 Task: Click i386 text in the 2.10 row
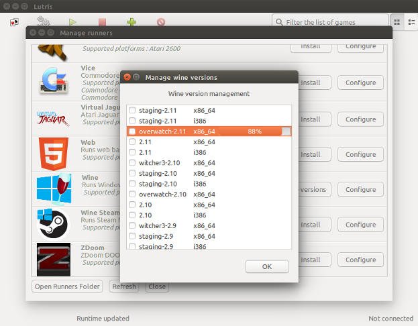click(200, 215)
